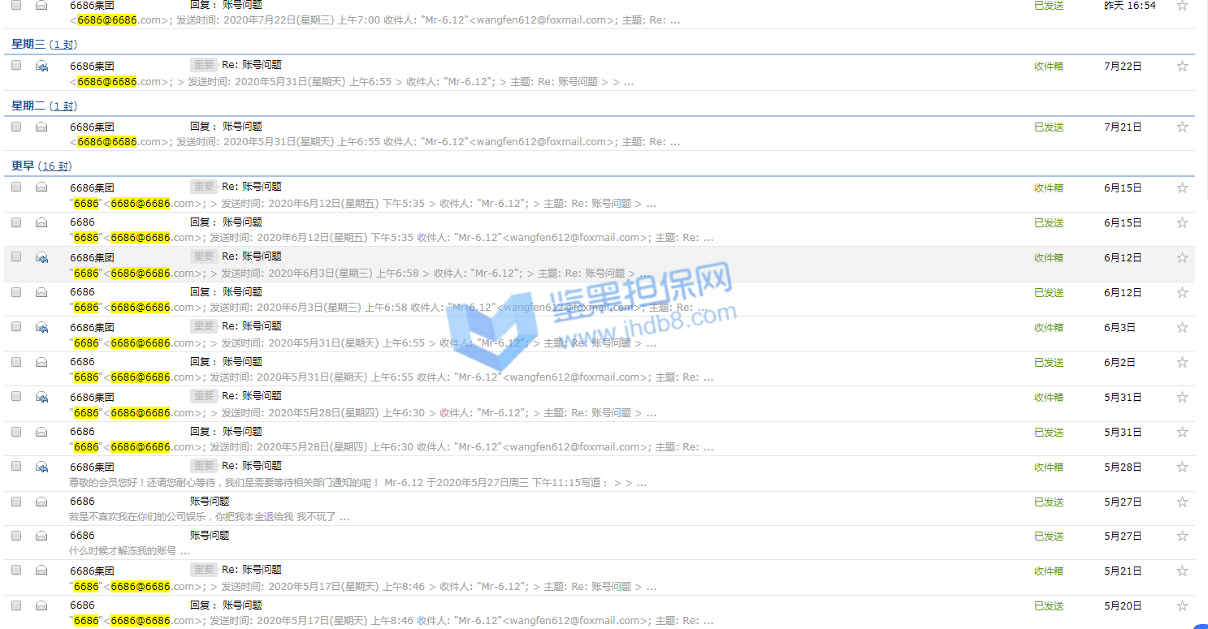The image size is (1208, 629).
Task: Collapse the 星期三 email group
Action: click(x=28, y=44)
